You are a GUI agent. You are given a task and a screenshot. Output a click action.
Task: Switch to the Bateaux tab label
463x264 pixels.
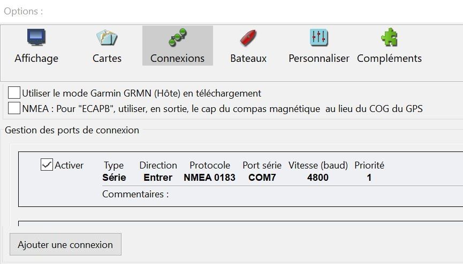[x=248, y=58]
